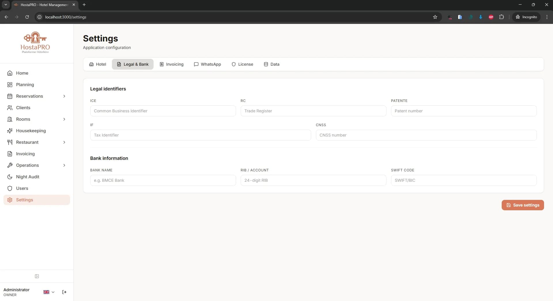This screenshot has width=553, height=301.
Task: Click the Trade Register input field
Action: pos(313,111)
